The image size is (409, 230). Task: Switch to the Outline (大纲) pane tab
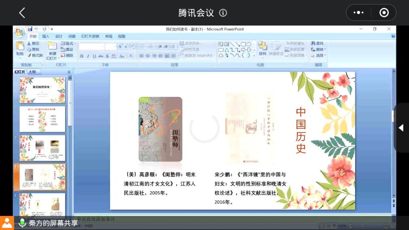tap(32, 72)
